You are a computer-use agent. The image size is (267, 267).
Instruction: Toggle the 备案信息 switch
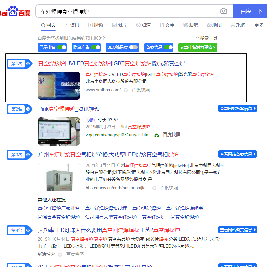pos(168,47)
